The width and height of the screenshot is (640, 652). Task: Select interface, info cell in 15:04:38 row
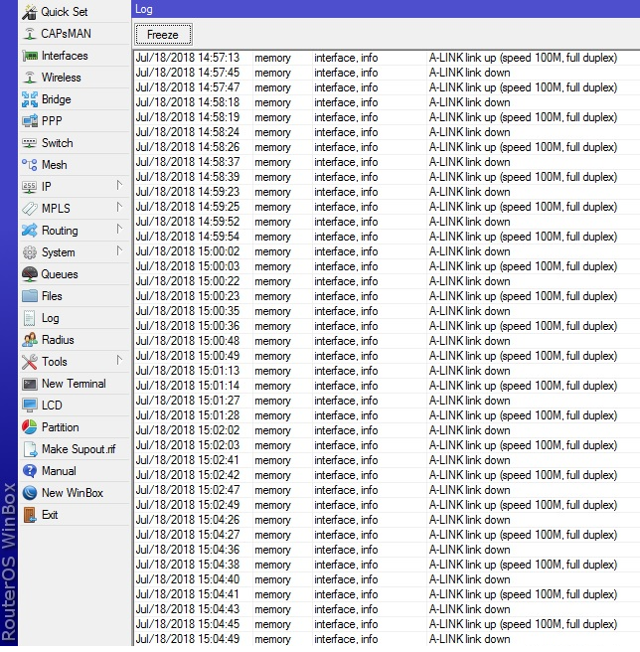click(x=346, y=565)
